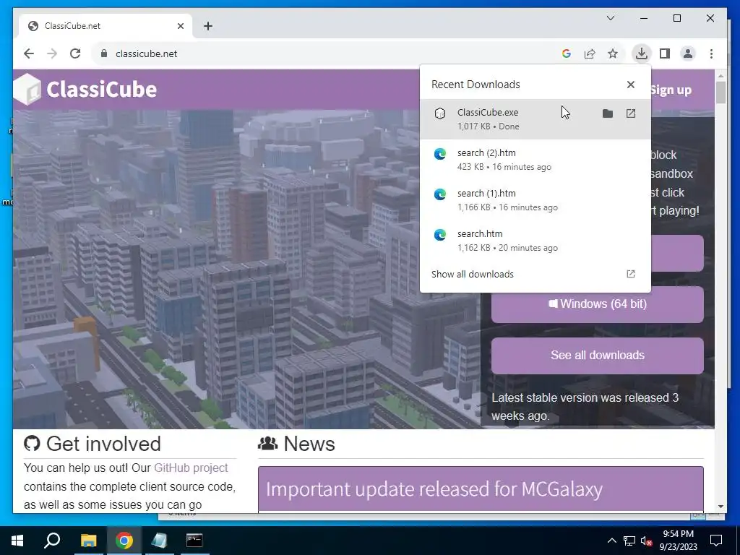740x555 pixels.
Task: Open a new tab with the plus button
Action: [208, 26]
